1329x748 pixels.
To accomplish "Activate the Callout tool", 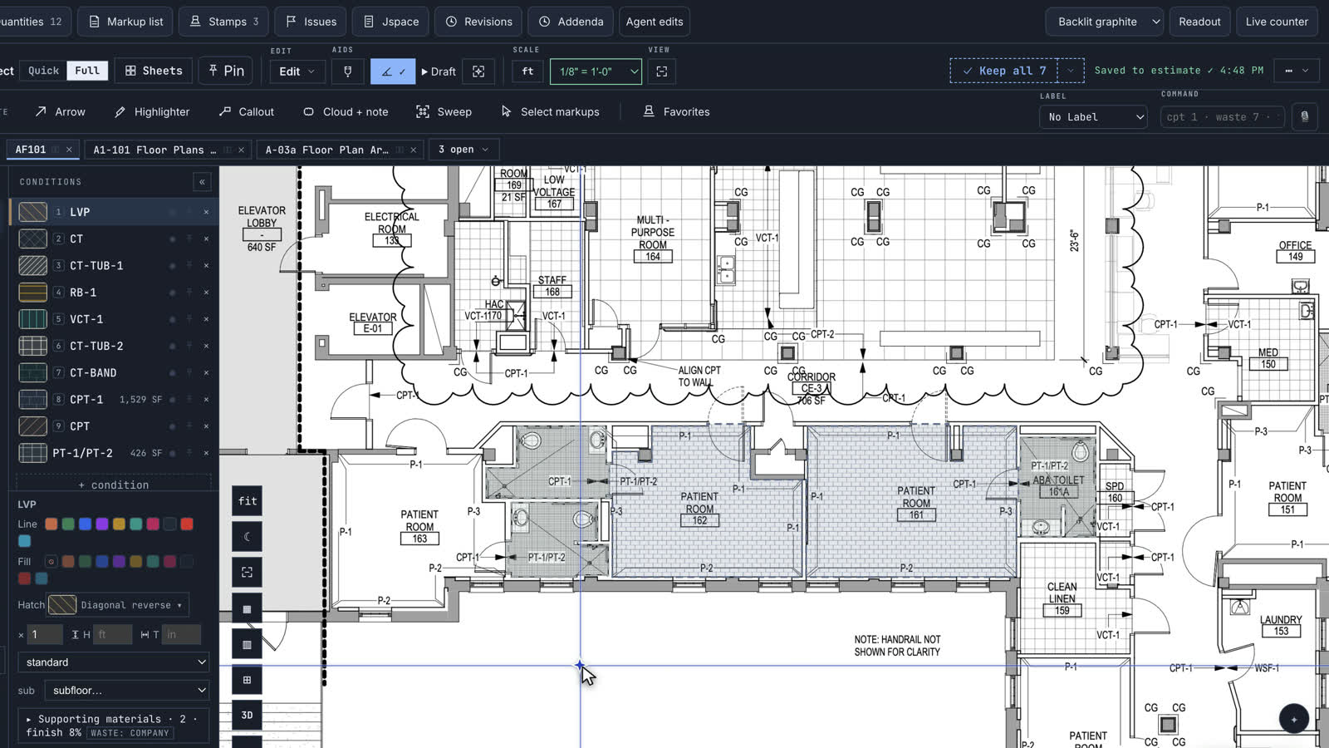I will (x=246, y=111).
